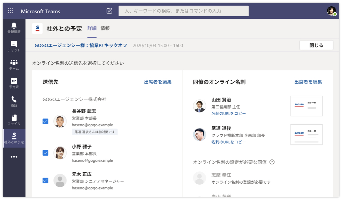342x200 pixels.
Task: Uncheck the checkbox for 小野 雅子
Action: click(45, 153)
